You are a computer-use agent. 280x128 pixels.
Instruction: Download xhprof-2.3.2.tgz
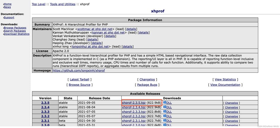(x=134, y=116)
